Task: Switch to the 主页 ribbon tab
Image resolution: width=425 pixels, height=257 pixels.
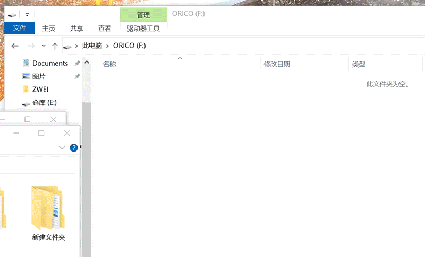Action: click(x=49, y=29)
